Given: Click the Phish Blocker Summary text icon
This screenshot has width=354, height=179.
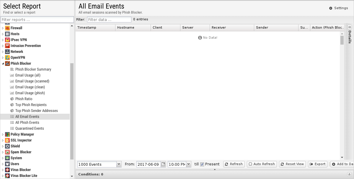Looking at the screenshot, I should point(12,69).
